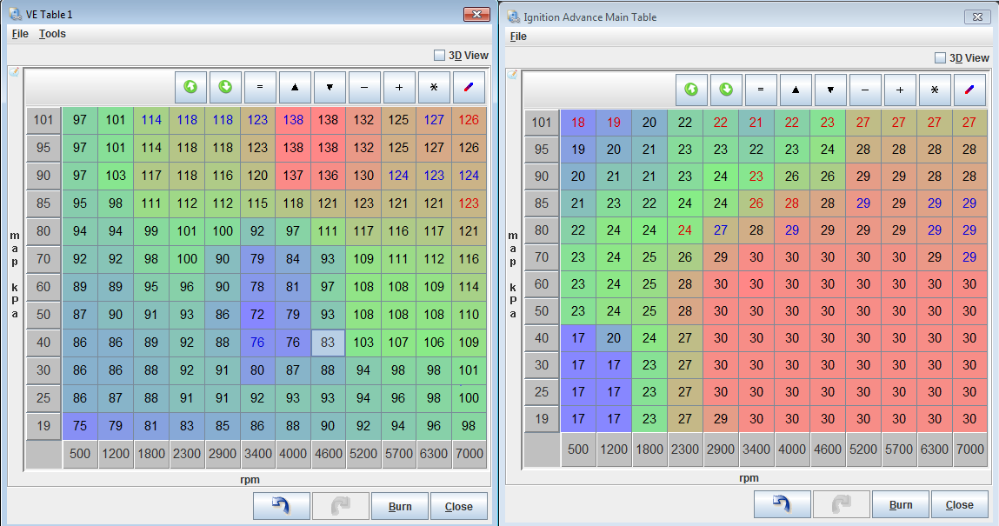Click green up-arrow icon in Ignition Advance toolbar
The image size is (999, 526).
pos(691,90)
